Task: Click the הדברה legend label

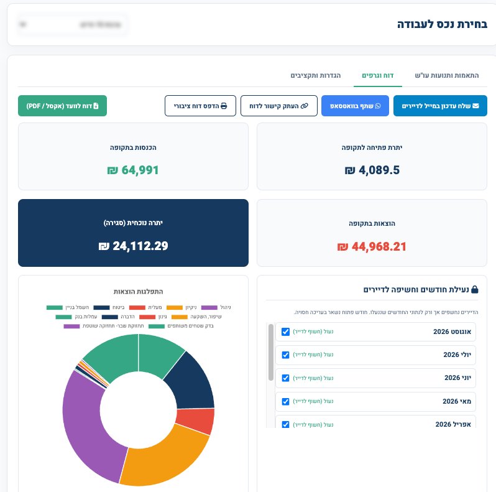Action: [x=127, y=317]
